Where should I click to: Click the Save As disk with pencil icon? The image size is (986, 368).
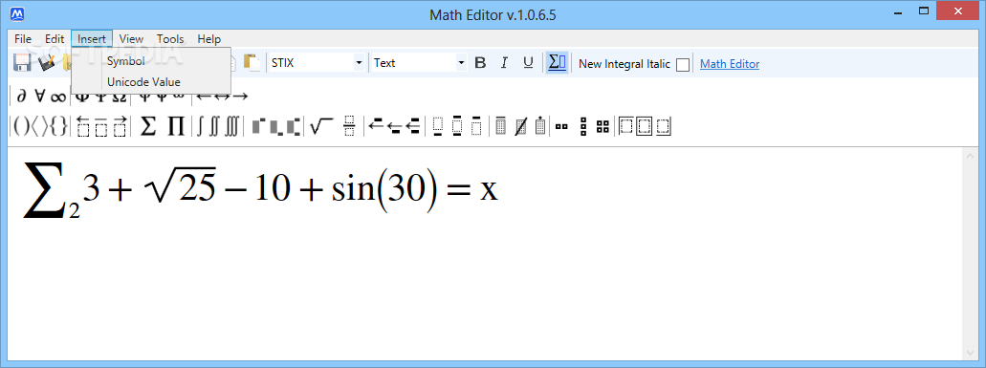[47, 63]
